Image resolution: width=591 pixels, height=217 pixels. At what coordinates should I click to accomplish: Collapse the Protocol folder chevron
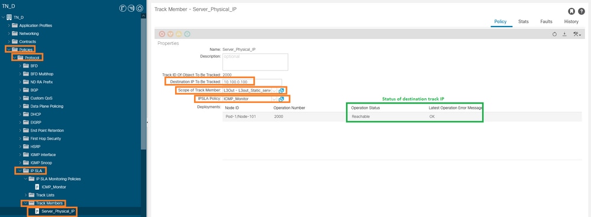coord(15,57)
